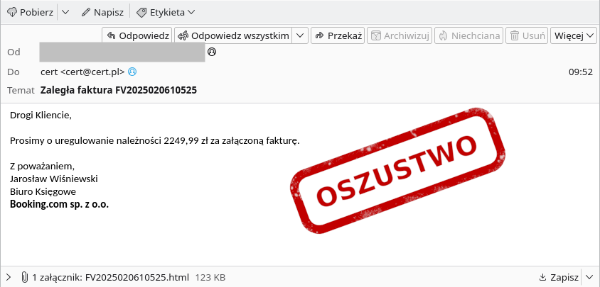Open the Pobierz dropdown arrow

(65, 12)
